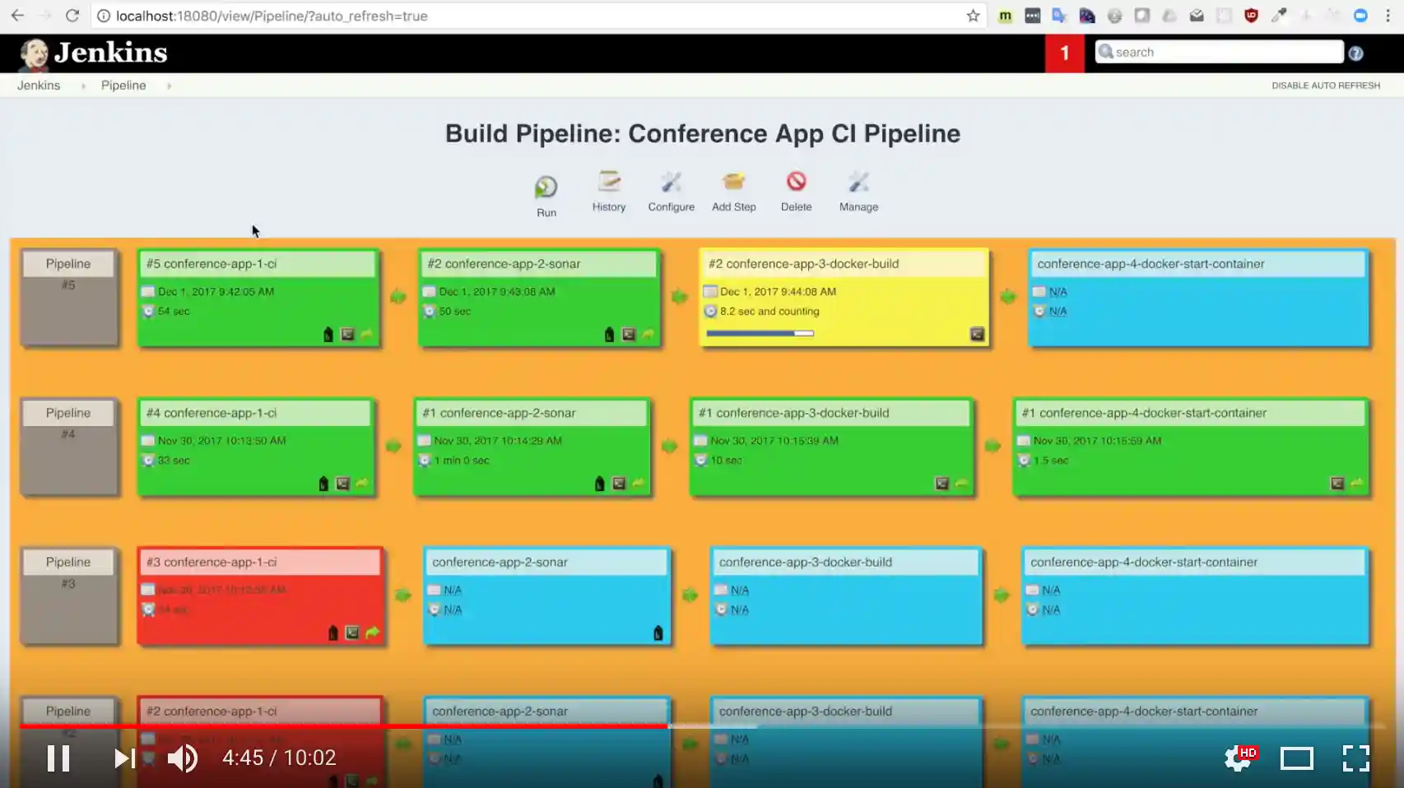Retrigger the #2 conference-app-2-sonar build

click(649, 335)
